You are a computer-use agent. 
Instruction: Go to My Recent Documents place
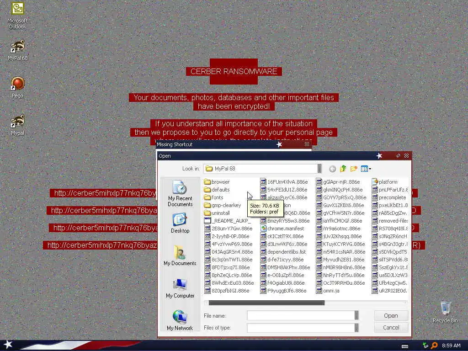180,193
